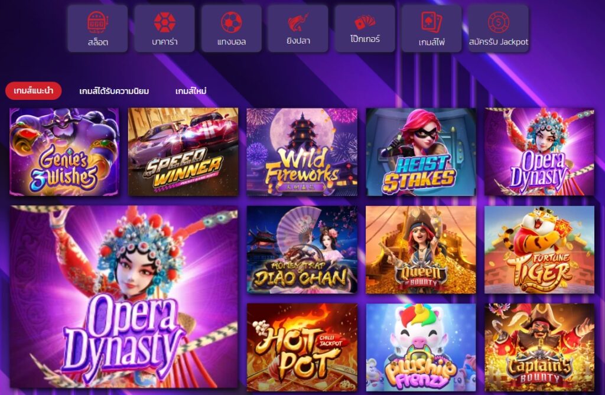Open the สล็อต slot machine category
The width and height of the screenshot is (605, 395).
point(97,28)
